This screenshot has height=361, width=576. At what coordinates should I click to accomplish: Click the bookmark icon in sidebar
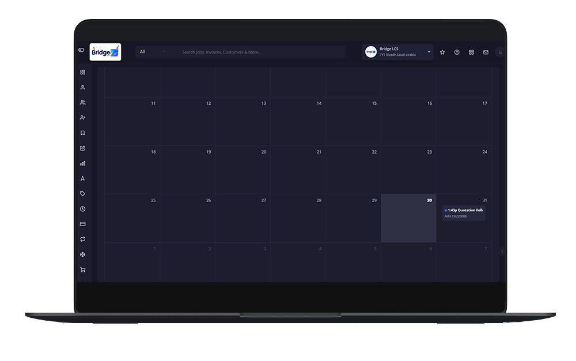click(82, 132)
